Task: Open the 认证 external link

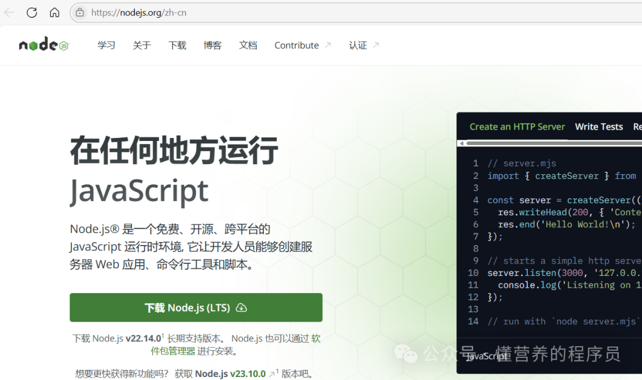Action: tap(364, 45)
